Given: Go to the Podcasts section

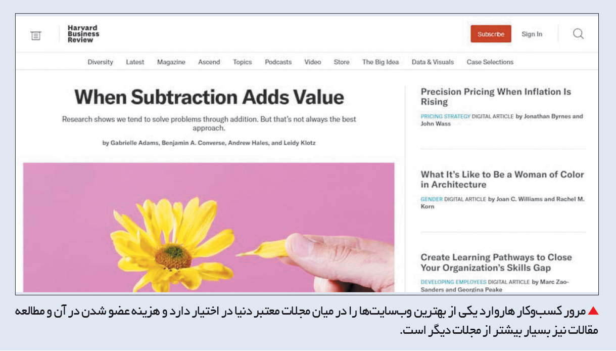Looking at the screenshot, I should [278, 62].
